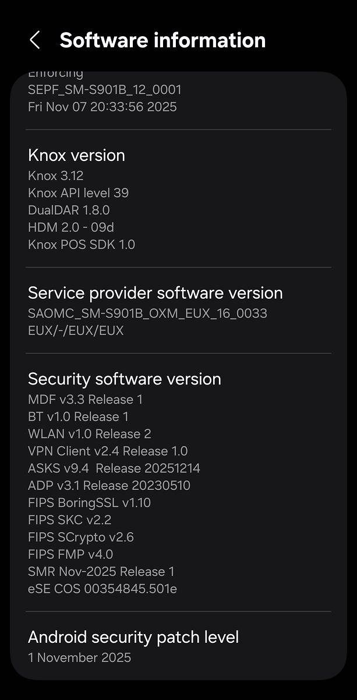Open the Security software version entry
The height and width of the screenshot is (700, 357).
[124, 379]
